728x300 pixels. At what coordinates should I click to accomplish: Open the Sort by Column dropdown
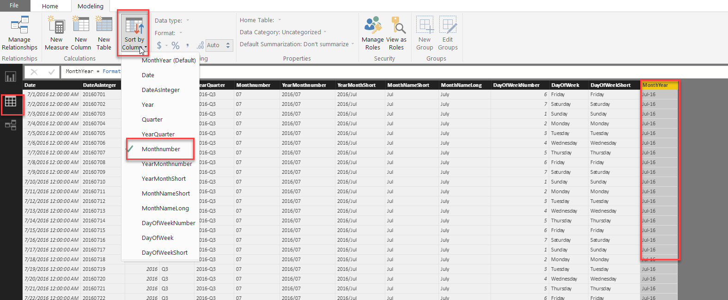[x=134, y=33]
